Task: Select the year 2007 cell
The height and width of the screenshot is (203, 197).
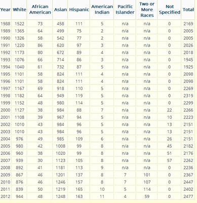Action: tap(6, 160)
